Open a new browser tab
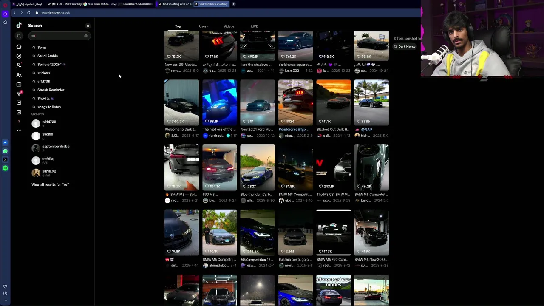 pyautogui.click(x=233, y=4)
